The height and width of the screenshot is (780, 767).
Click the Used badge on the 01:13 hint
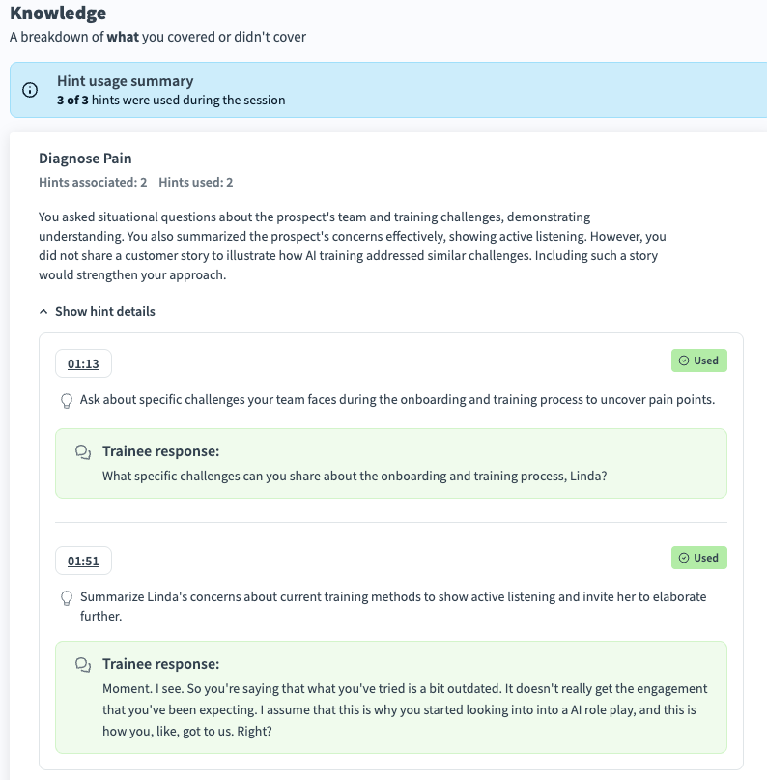698,361
